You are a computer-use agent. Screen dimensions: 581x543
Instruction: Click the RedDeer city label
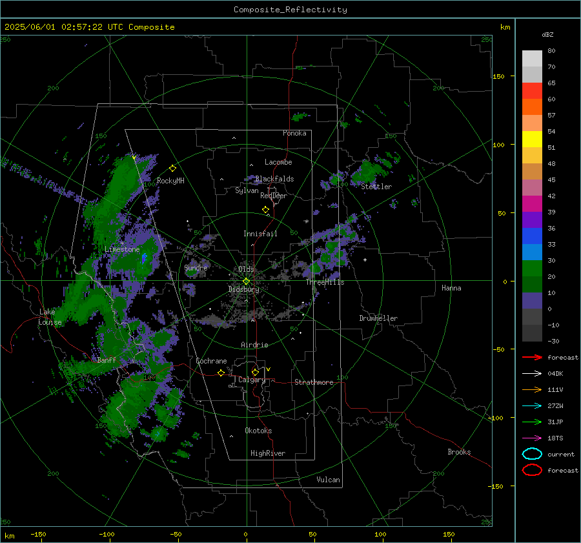pyautogui.click(x=274, y=196)
